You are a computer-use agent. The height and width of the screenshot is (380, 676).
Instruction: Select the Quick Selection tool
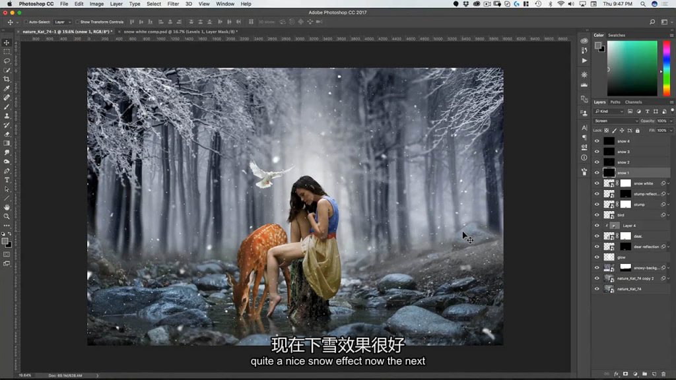pos(7,70)
